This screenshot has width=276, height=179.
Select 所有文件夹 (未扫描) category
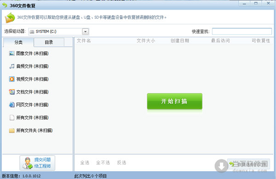coord(31,130)
